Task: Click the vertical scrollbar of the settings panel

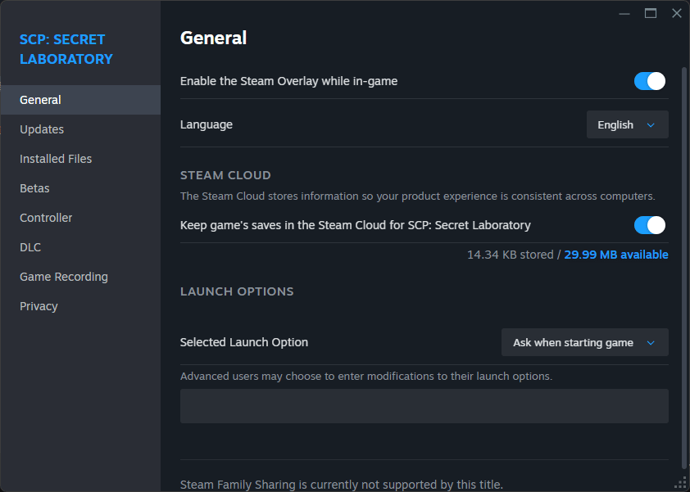Action: click(x=683, y=269)
